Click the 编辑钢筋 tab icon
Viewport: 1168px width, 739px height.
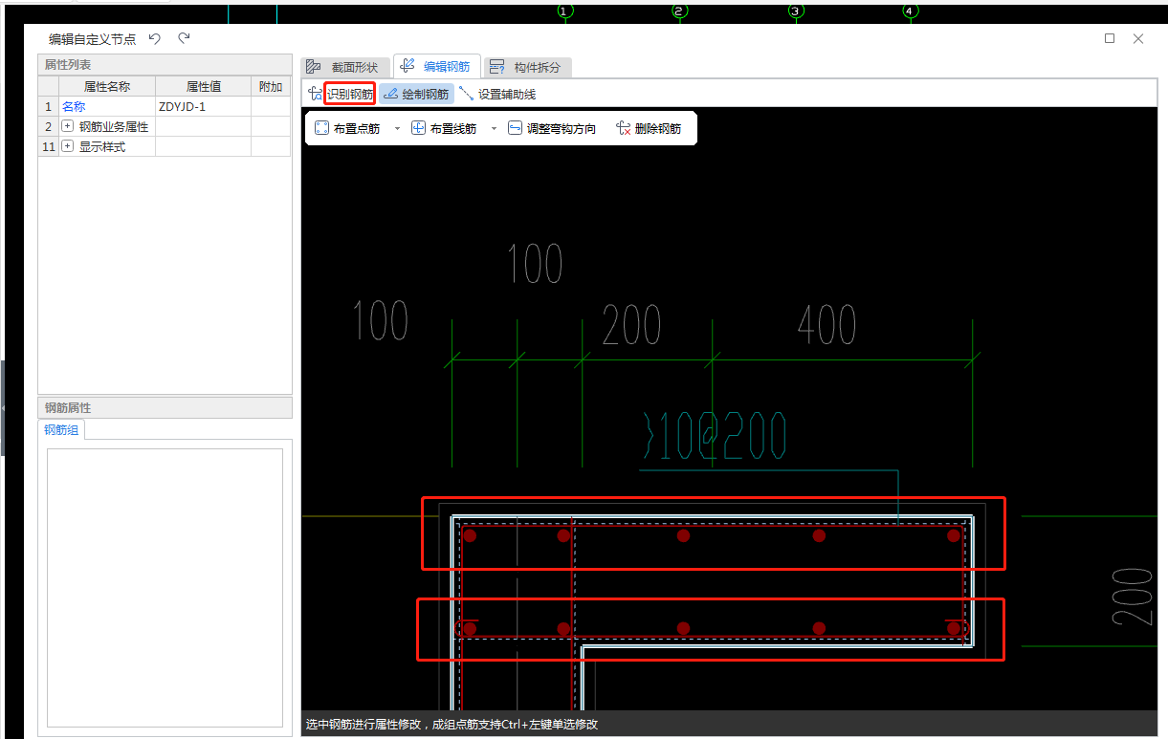click(407, 66)
